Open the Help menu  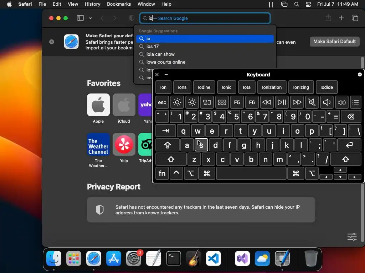coord(166,4)
